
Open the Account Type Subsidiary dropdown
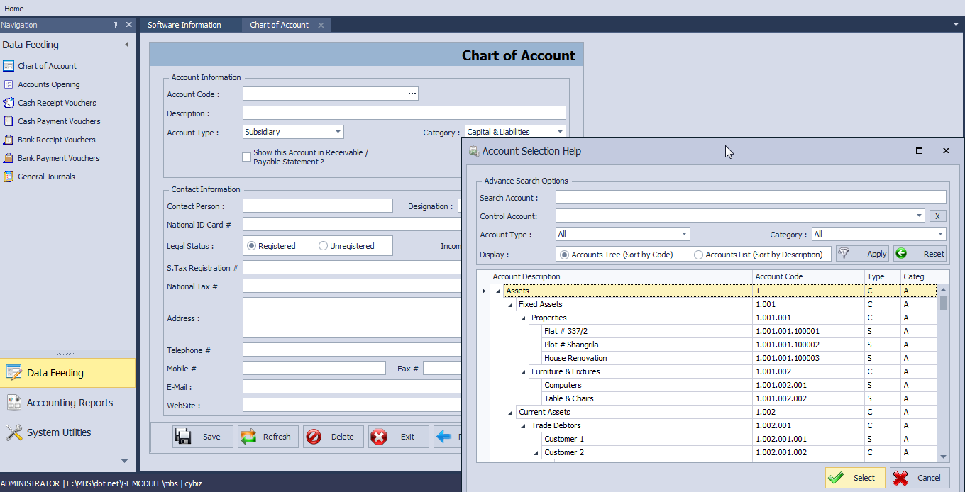tap(338, 132)
